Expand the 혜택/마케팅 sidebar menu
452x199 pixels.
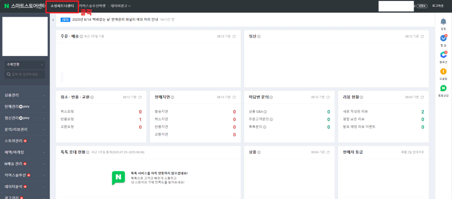(x=25, y=152)
